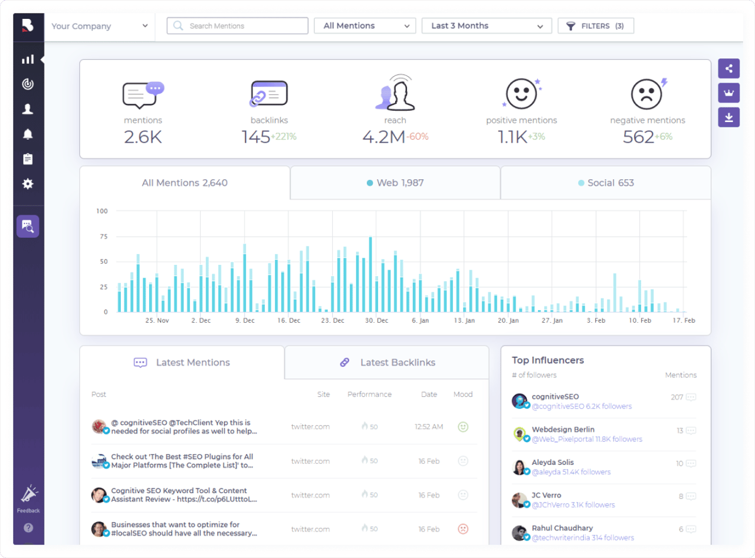Select the Latest Backlinks tab
The height and width of the screenshot is (558, 755).
[x=387, y=363]
